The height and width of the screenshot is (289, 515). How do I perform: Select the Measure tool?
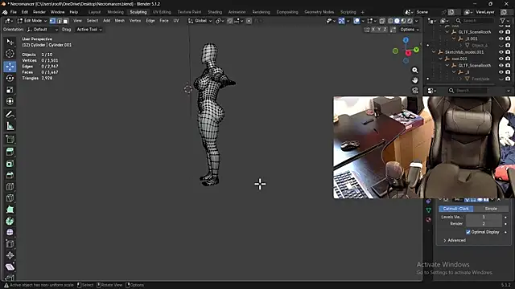click(10, 126)
